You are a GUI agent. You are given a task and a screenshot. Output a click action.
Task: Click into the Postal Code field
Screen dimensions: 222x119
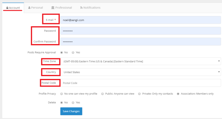pyautogui.click(x=141, y=83)
